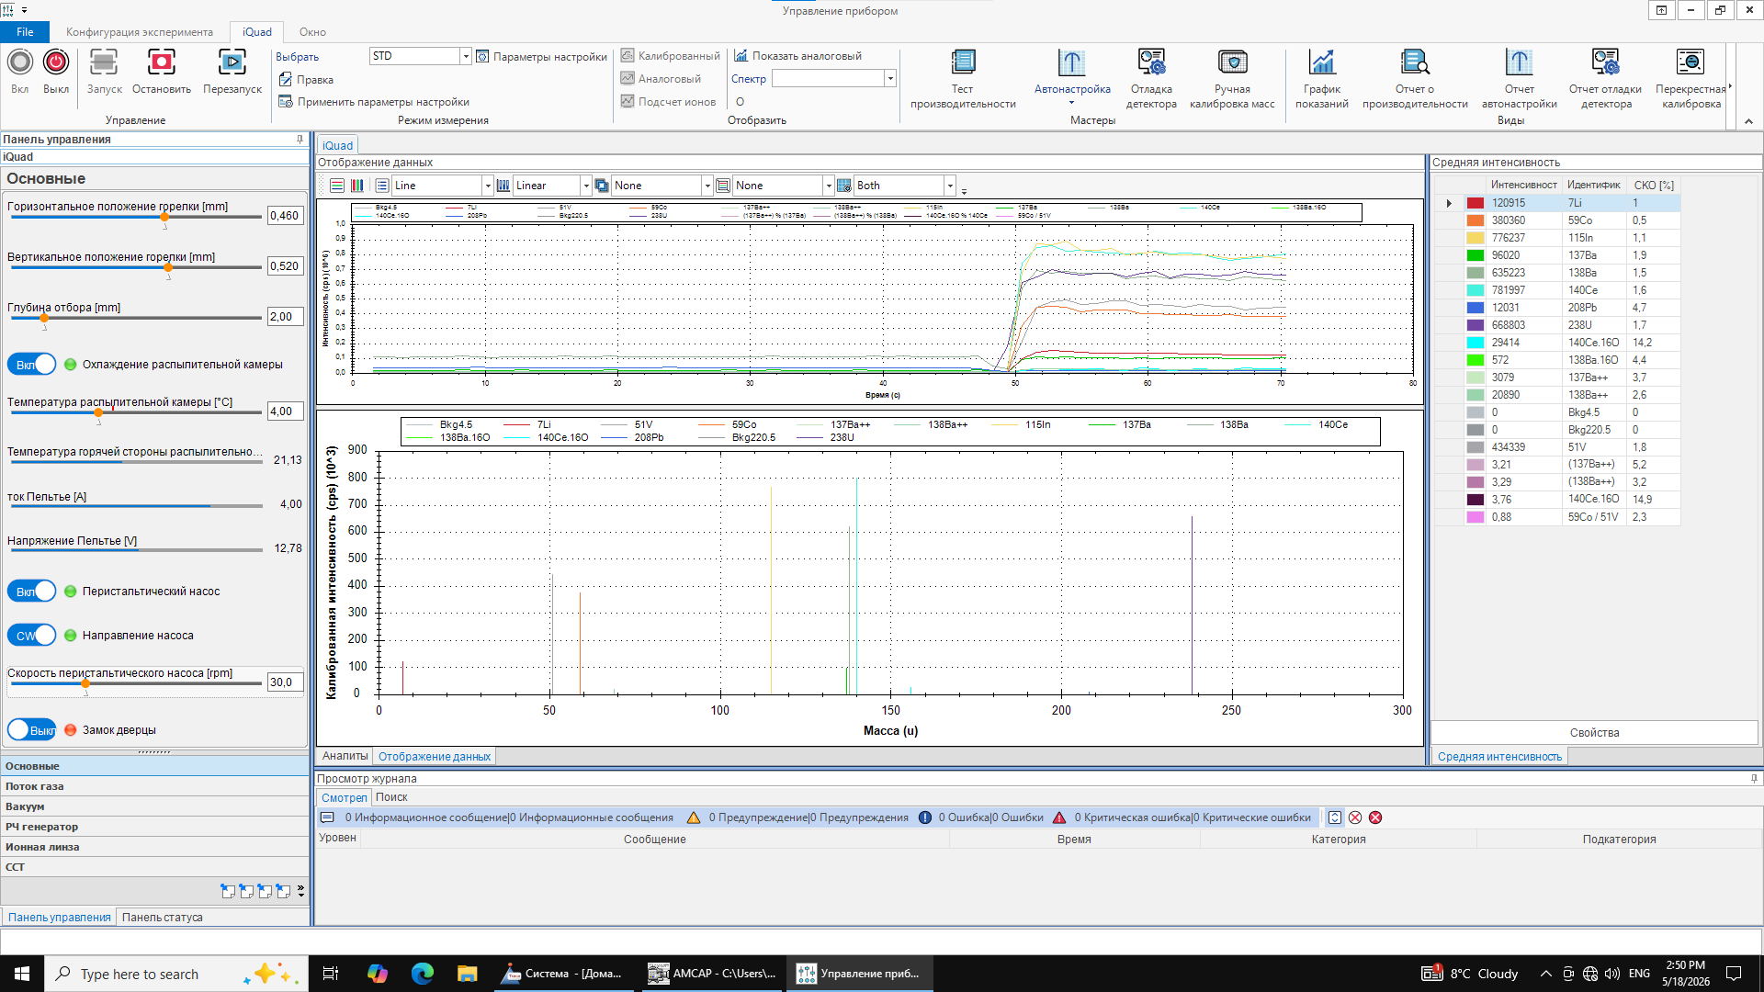Open the Linear scale dropdown

point(586,186)
